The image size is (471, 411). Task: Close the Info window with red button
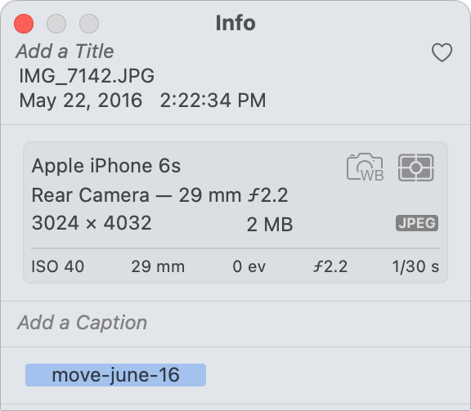[24, 24]
